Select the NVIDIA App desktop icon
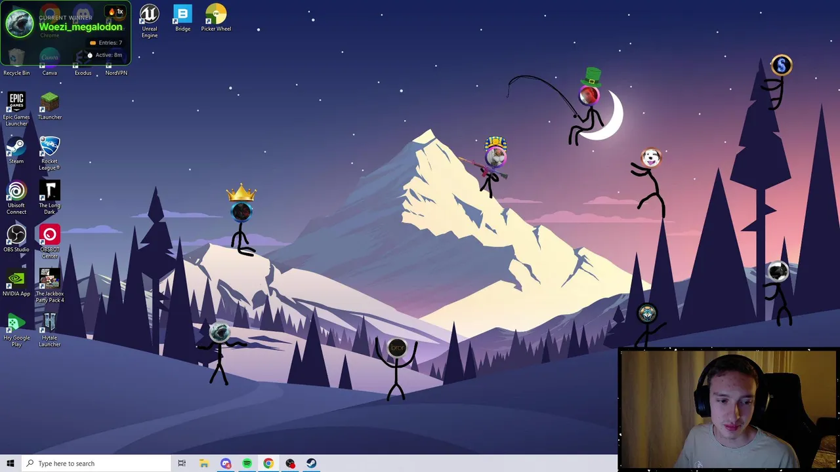 click(16, 283)
